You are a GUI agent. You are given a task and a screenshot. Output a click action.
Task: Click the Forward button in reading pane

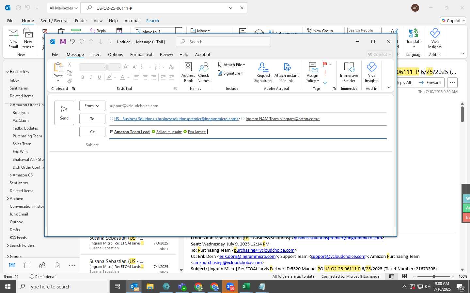430,83
